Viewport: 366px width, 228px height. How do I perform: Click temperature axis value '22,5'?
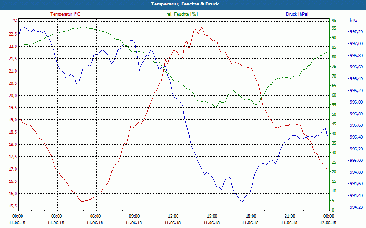[13, 34]
